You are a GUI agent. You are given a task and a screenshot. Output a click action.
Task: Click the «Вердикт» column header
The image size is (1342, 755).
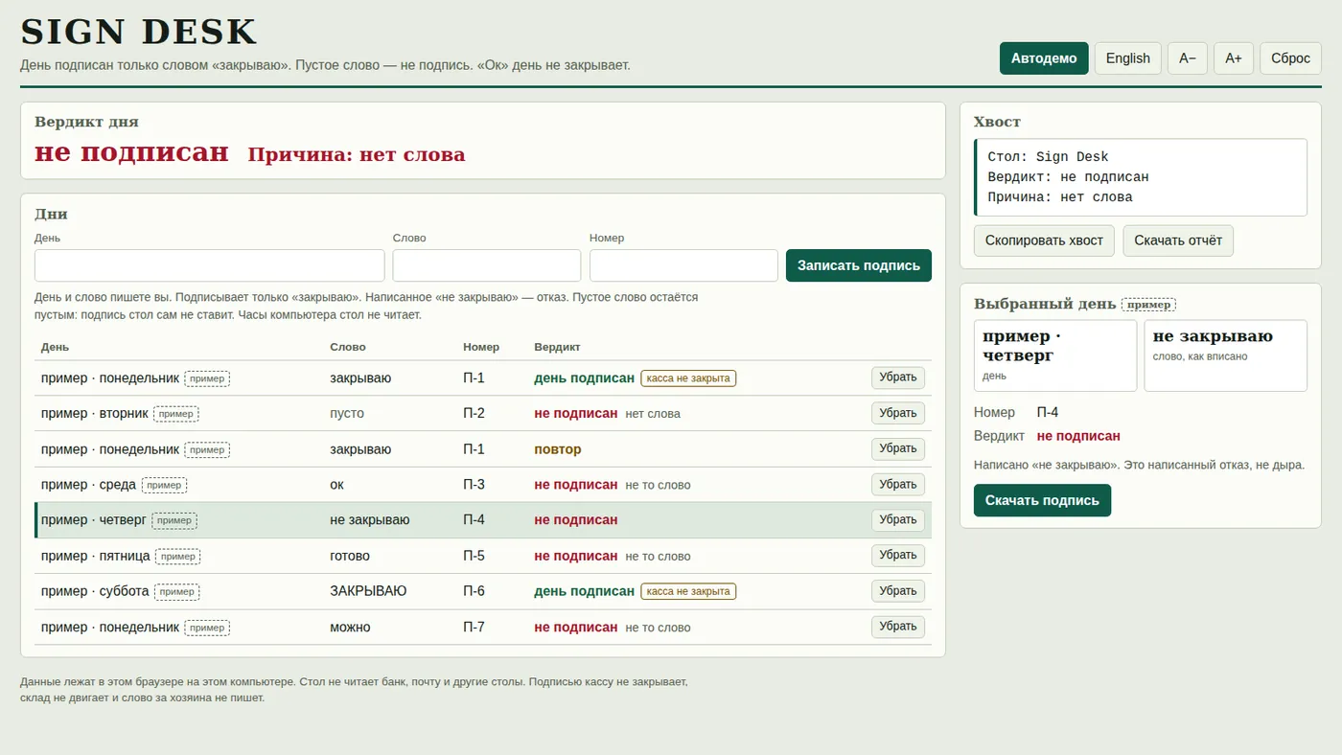557,347
